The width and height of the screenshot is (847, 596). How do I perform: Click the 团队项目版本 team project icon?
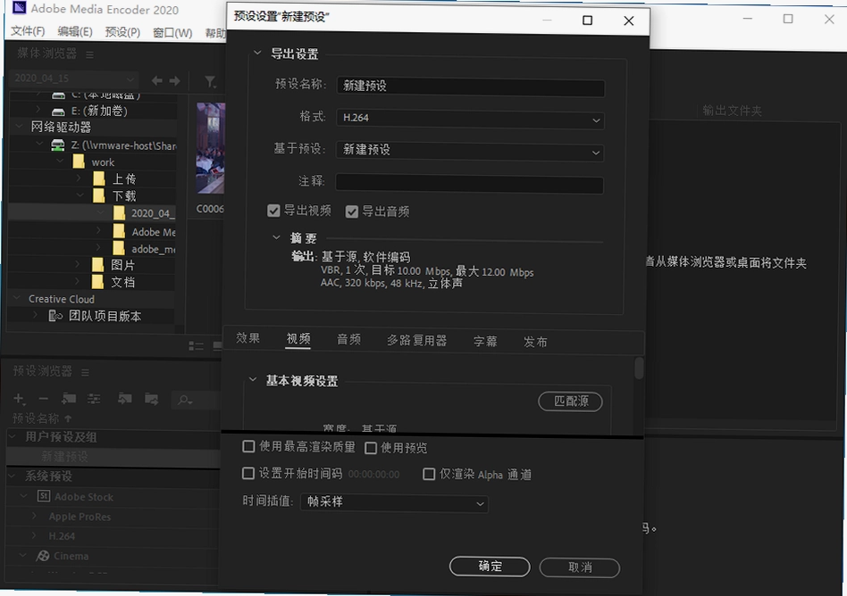pyautogui.click(x=55, y=316)
